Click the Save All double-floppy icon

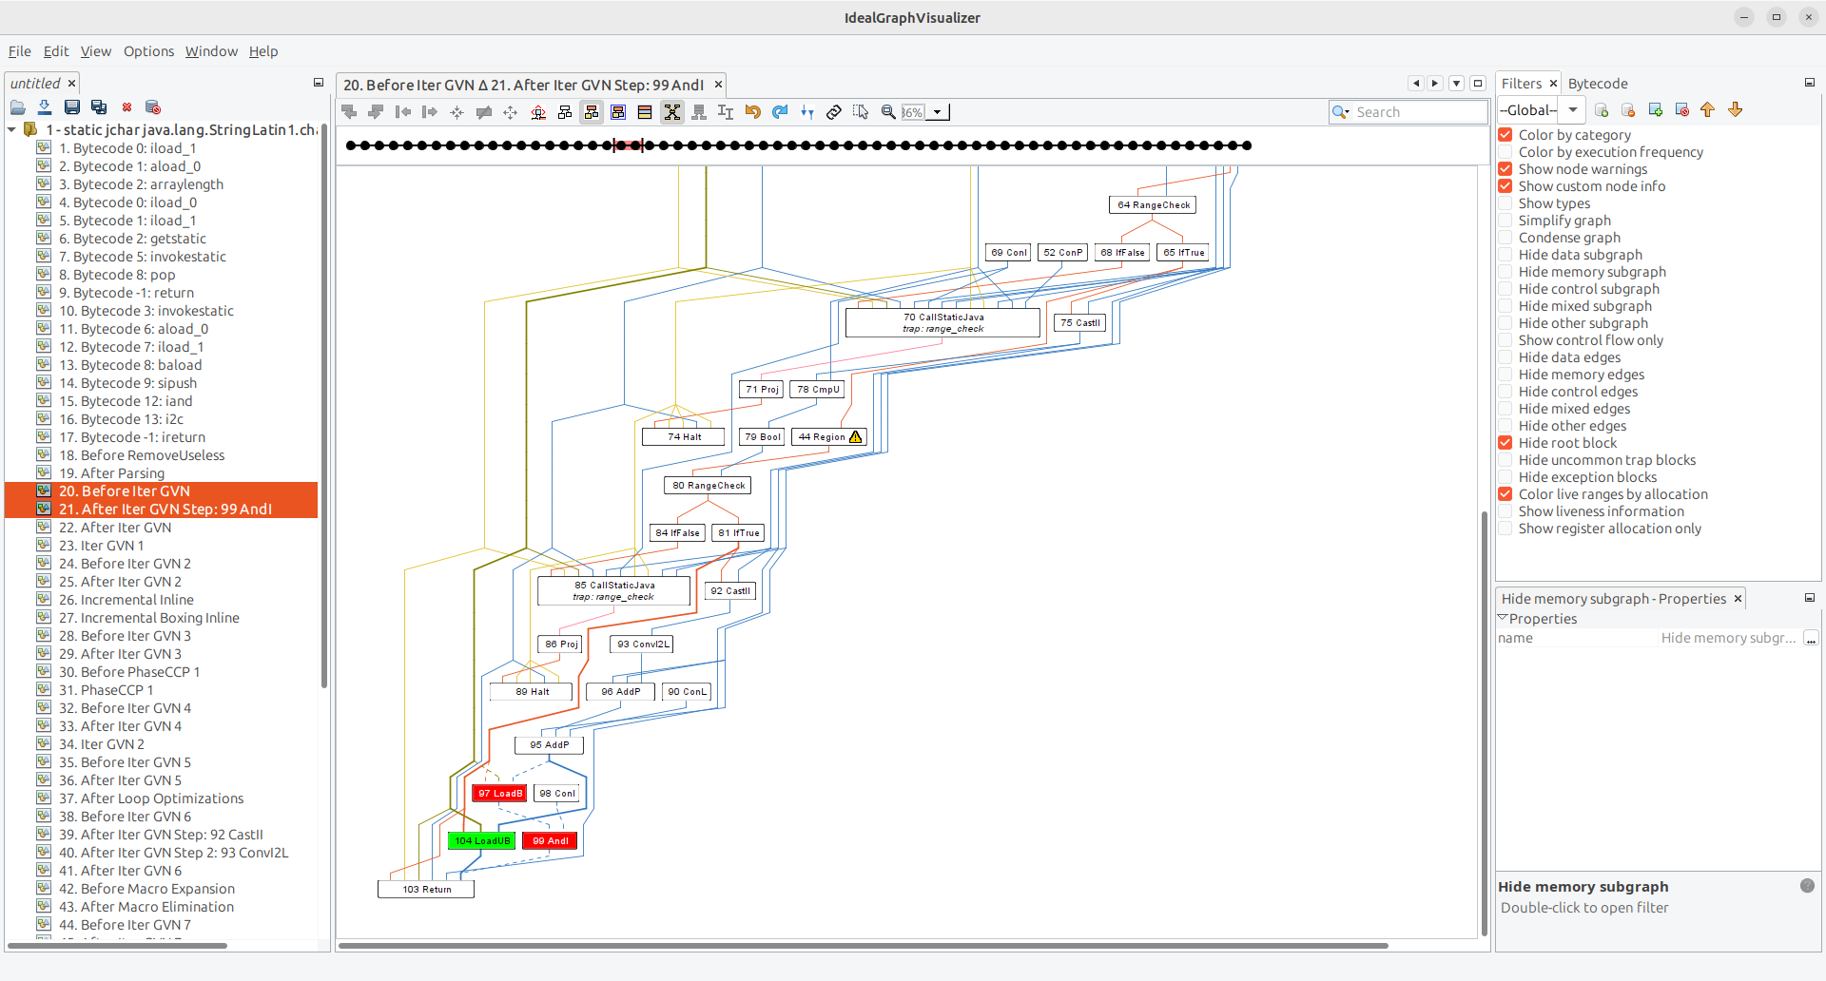[99, 107]
